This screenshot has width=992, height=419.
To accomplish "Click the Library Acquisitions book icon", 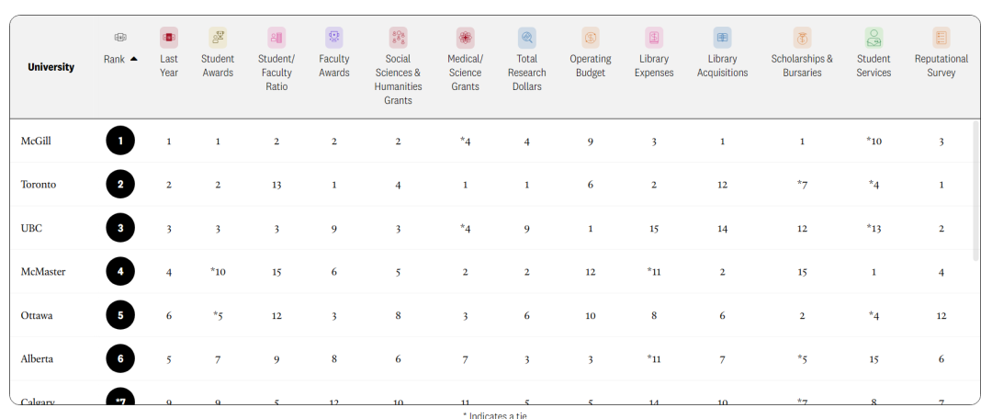I will pyautogui.click(x=722, y=38).
